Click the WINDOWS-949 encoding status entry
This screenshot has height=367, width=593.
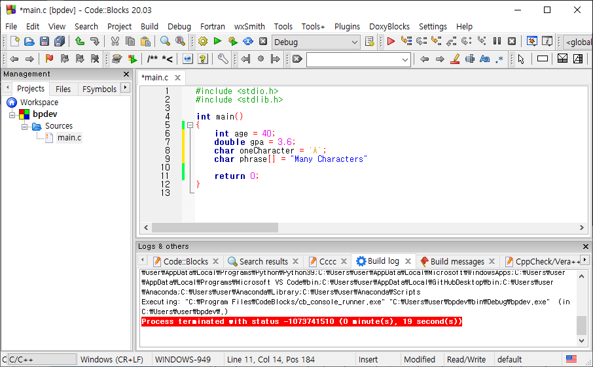(x=183, y=359)
